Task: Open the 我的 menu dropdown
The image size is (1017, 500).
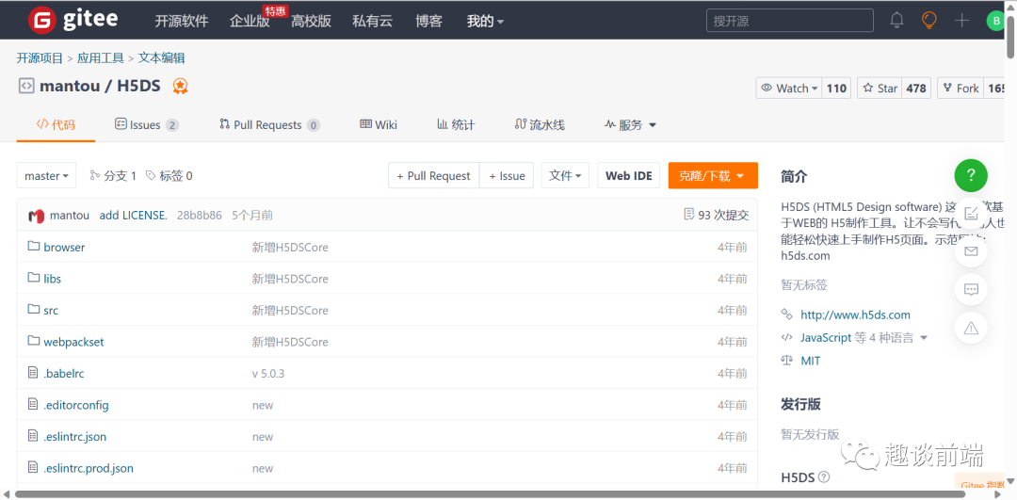Action: pos(485,21)
